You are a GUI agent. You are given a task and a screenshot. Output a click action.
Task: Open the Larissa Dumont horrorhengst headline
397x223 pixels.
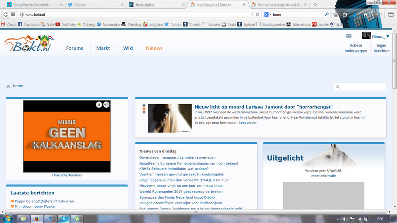coord(264,107)
